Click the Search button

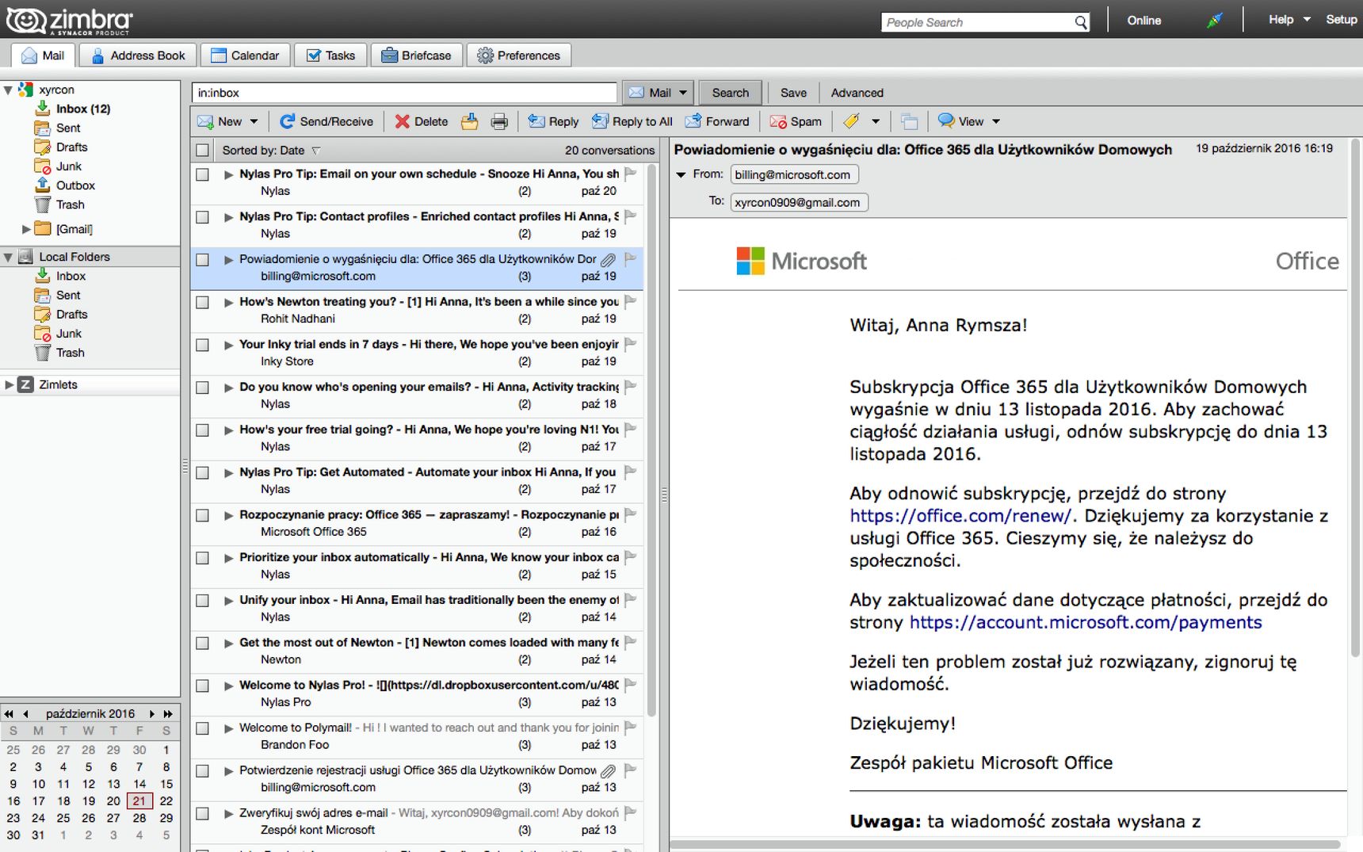pyautogui.click(x=730, y=93)
